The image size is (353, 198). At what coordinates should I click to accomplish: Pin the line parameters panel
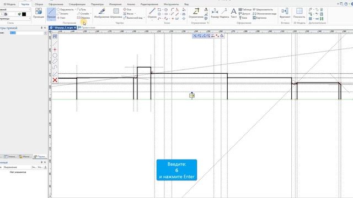tap(42, 28)
